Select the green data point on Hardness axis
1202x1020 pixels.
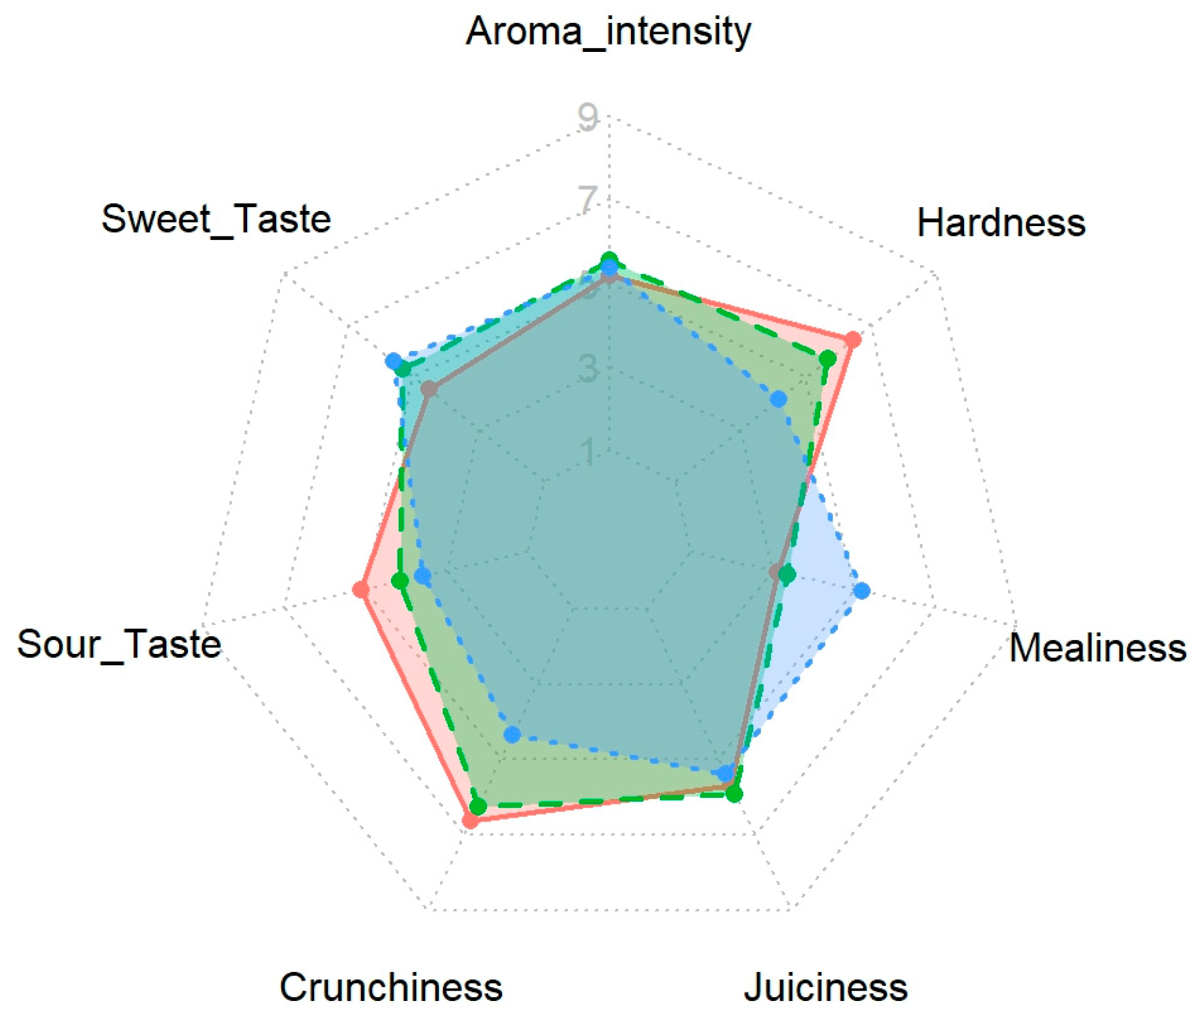click(827, 359)
